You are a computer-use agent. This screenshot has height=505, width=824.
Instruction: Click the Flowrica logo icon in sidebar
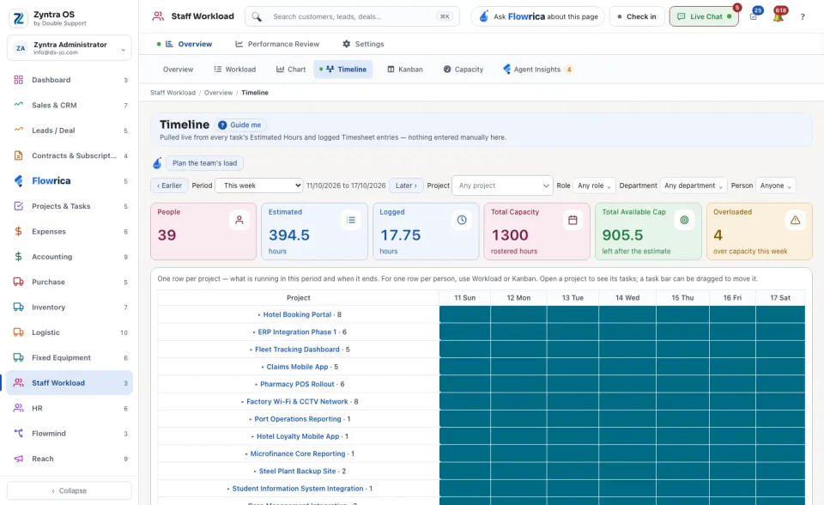(x=18, y=180)
